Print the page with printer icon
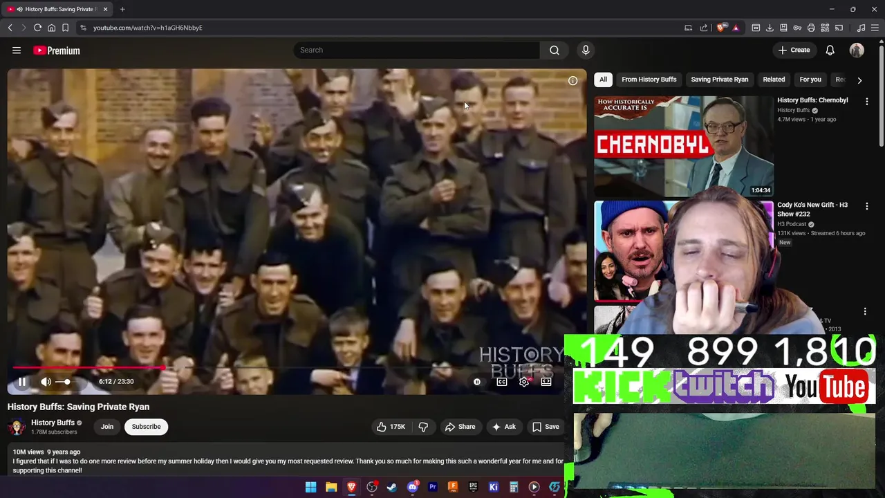This screenshot has height=498, width=885. [x=811, y=28]
